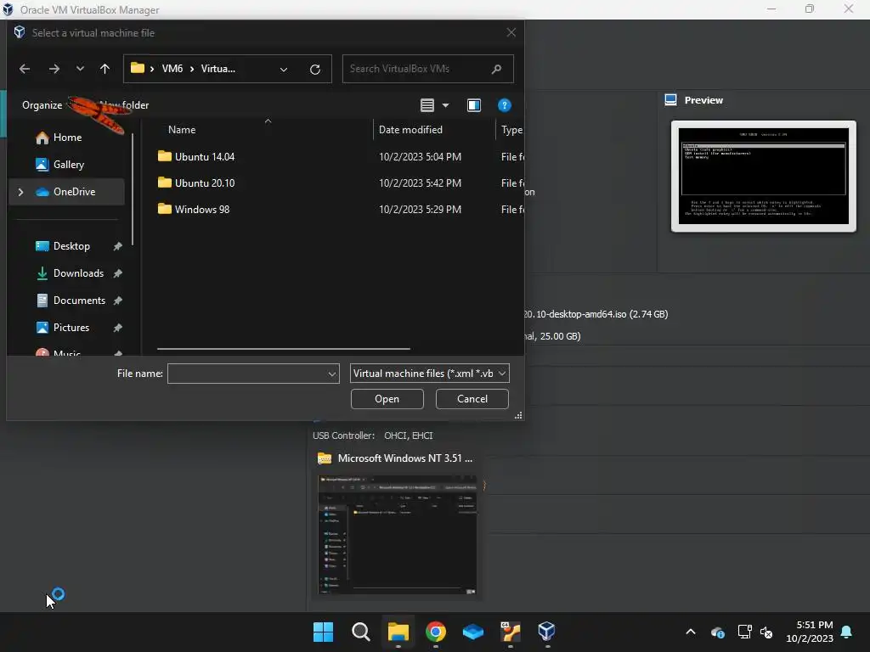
Task: Open view options dropdown arrow
Action: click(445, 105)
